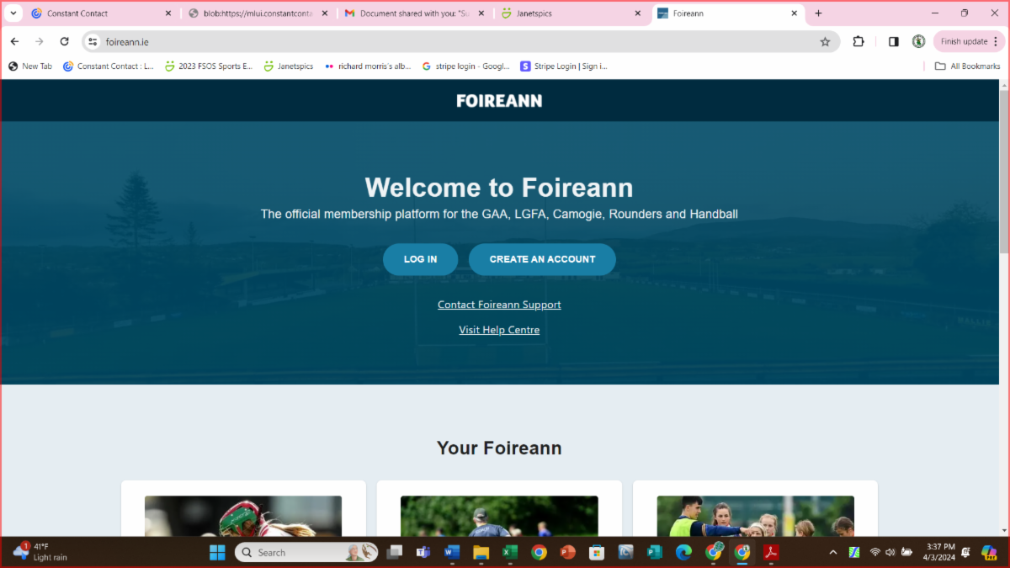
Task: Open Wi-Fi network settings icon
Action: click(x=874, y=552)
